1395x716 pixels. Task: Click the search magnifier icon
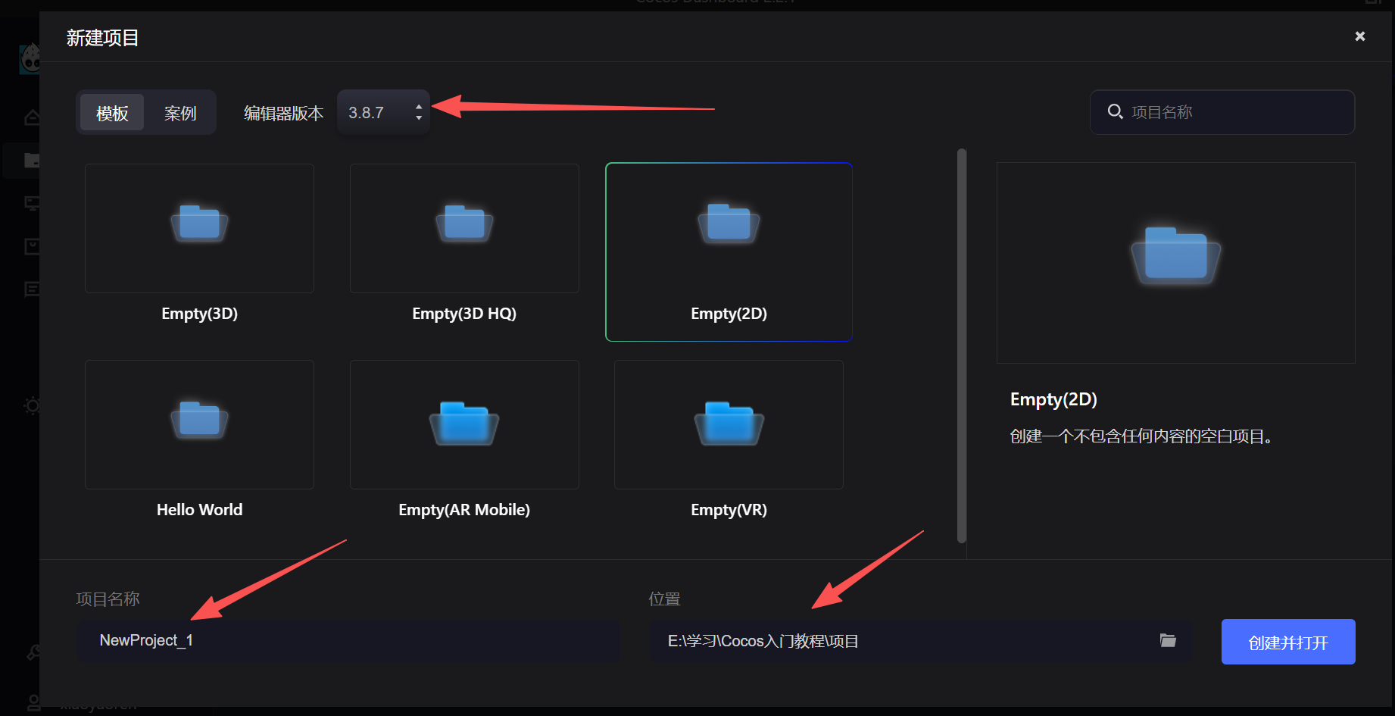pyautogui.click(x=1115, y=112)
